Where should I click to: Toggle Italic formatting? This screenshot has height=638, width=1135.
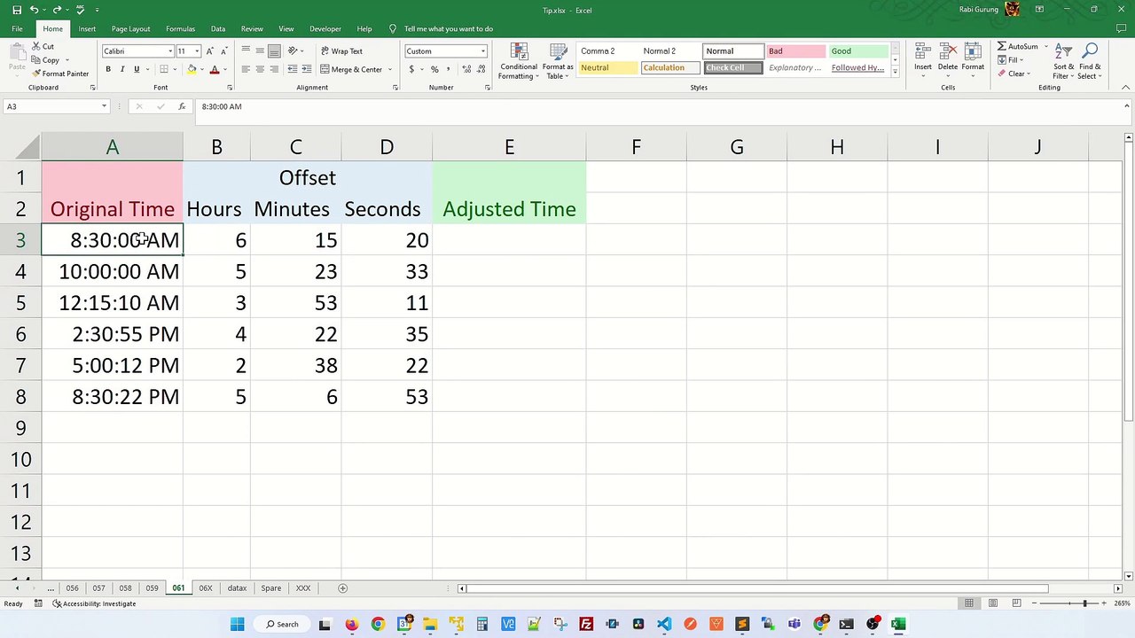point(122,69)
